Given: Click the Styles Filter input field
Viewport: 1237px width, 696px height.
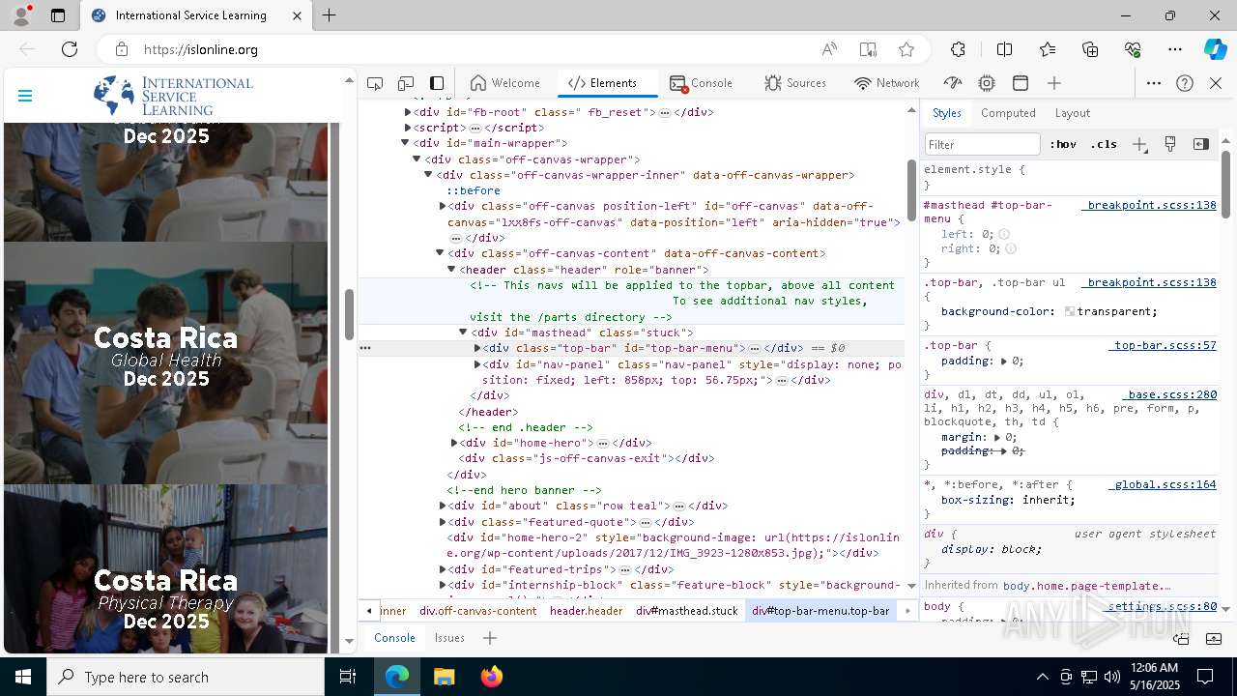Looking at the screenshot, I should (x=982, y=144).
